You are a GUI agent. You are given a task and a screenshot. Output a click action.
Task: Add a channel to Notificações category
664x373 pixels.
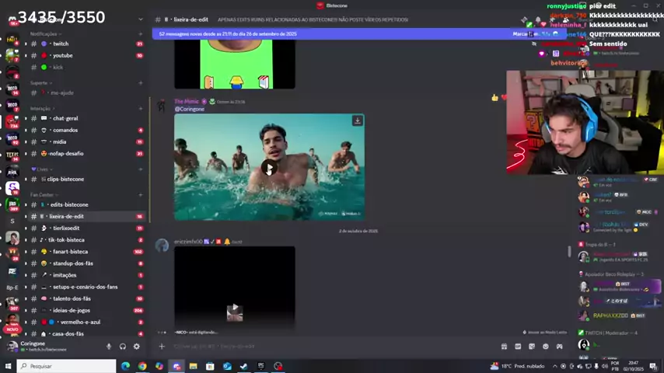[x=140, y=34]
